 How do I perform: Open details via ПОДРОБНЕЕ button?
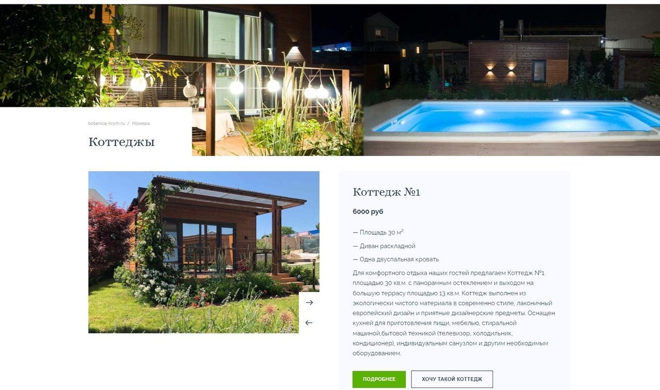pos(379,379)
